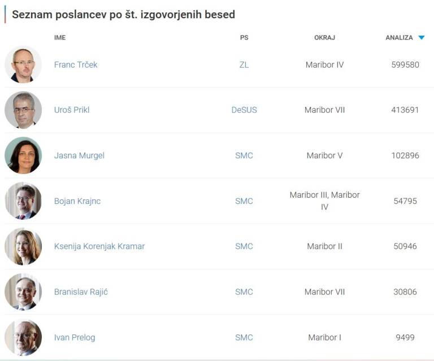Click Bojan Krajnc's photo
Screen dimensions: 434x361
coord(23,201)
